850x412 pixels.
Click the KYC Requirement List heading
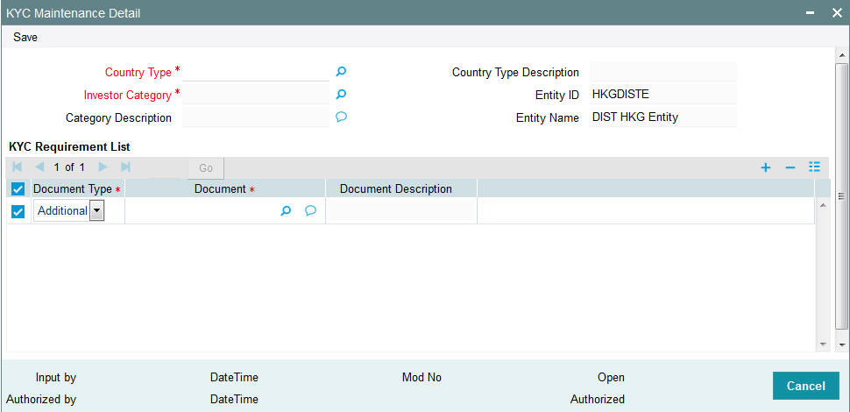(69, 146)
